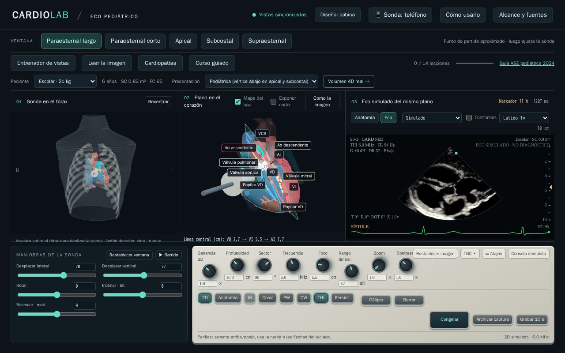Click the Frecuencia knob
Viewport: 565px width, 353px height.
293,265
